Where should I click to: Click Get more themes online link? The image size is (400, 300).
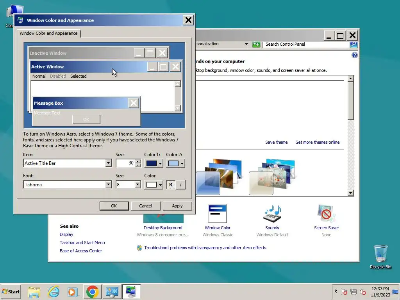pos(317,142)
